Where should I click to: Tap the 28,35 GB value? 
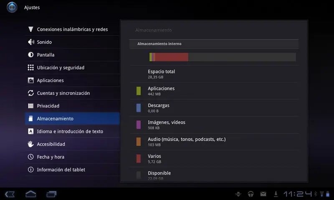point(155,77)
